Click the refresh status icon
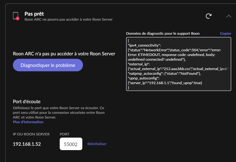Screen dimensions: 236x162 pyautogui.click(x=208, y=16)
